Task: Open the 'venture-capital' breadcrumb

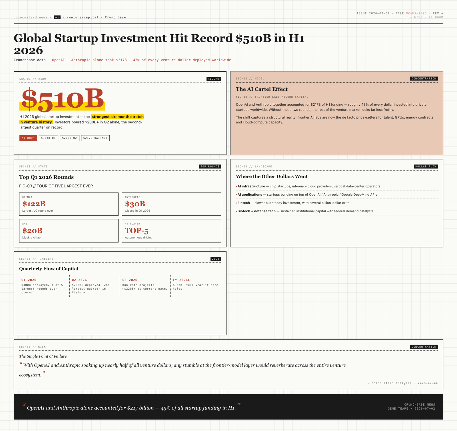Action: [x=83, y=17]
